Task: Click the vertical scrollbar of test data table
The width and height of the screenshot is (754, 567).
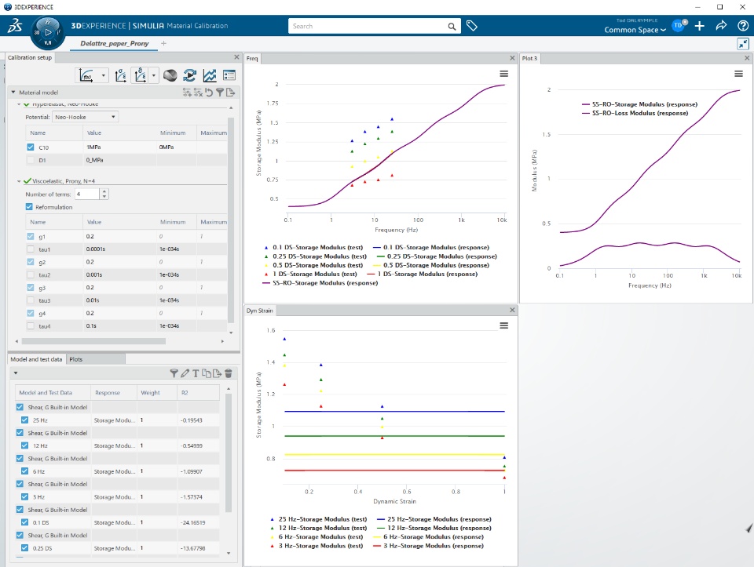Action: 229,453
